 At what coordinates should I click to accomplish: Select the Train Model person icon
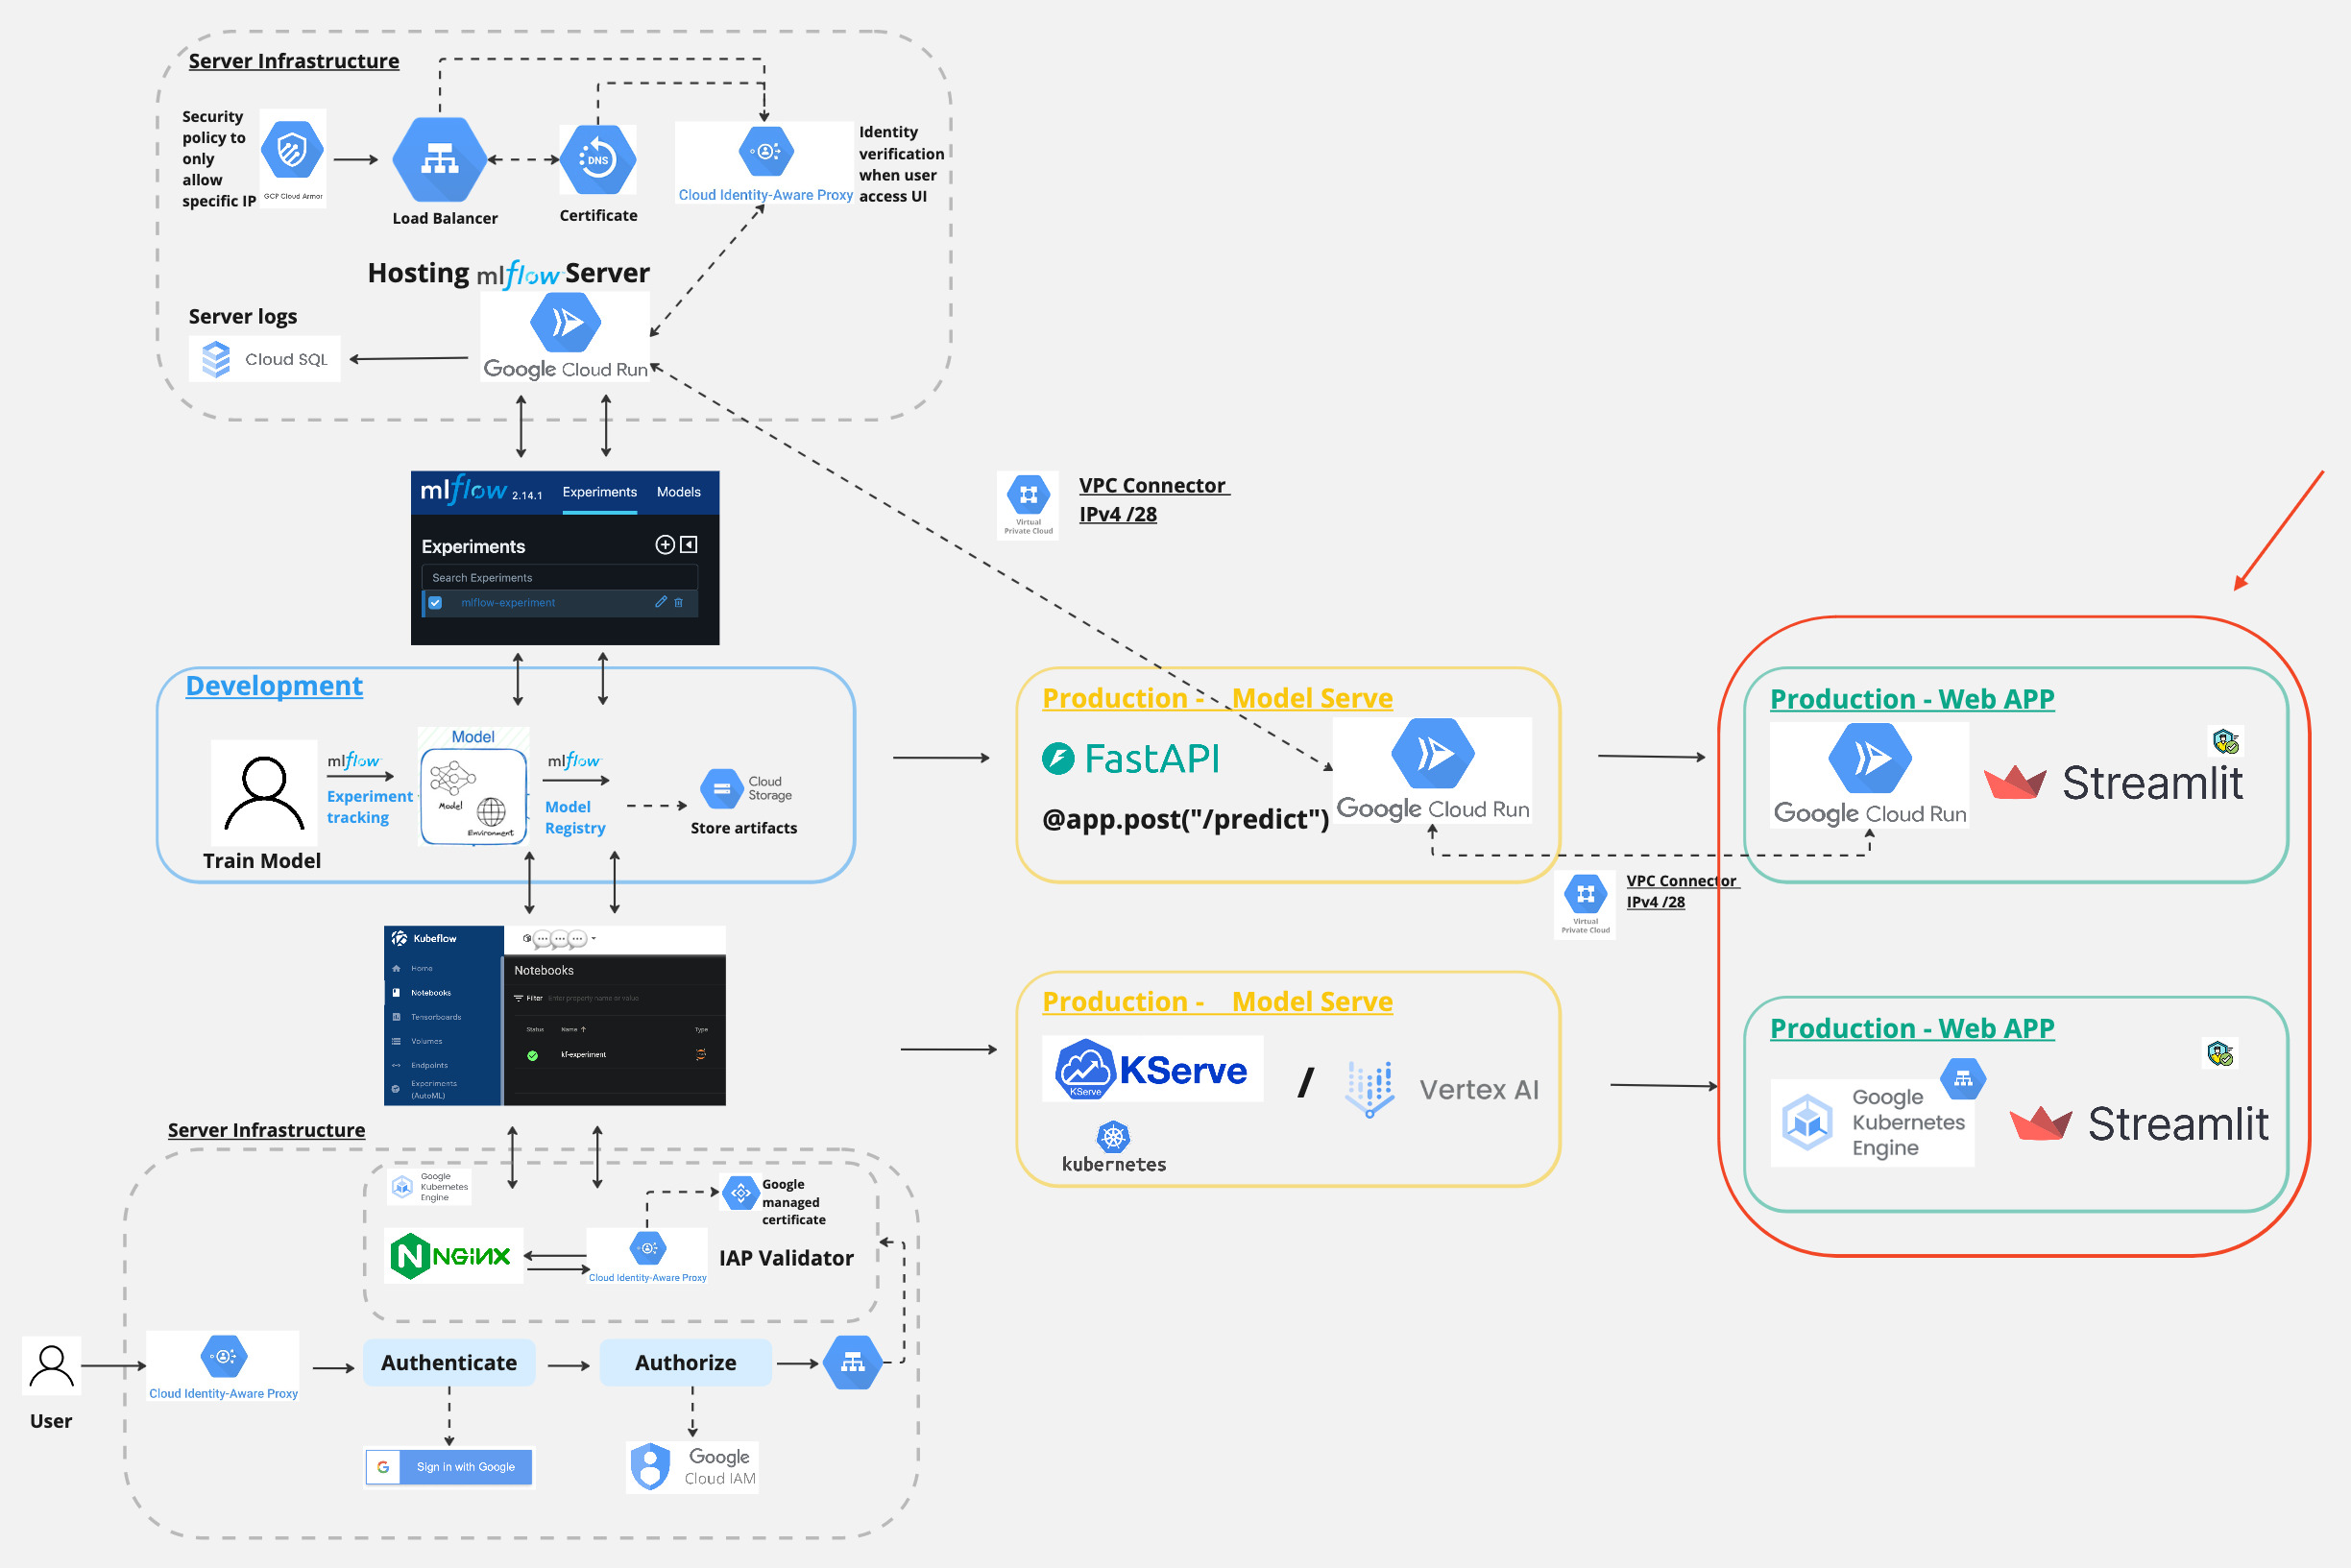(x=264, y=794)
